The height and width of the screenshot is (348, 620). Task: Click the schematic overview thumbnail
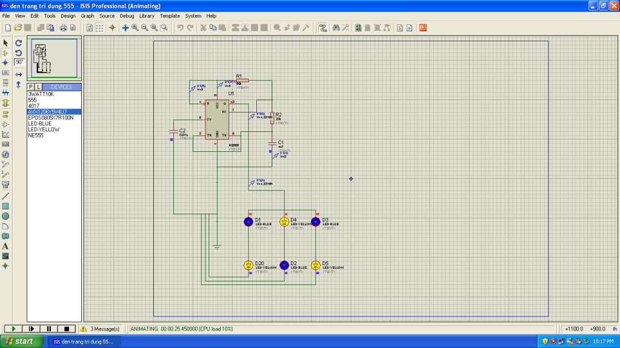(54, 58)
